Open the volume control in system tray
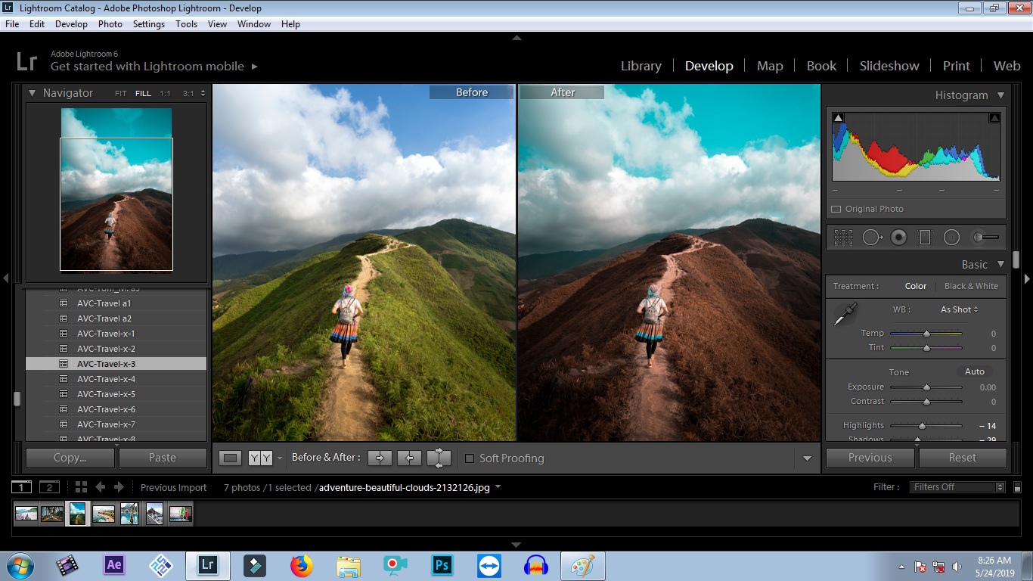The image size is (1033, 581). 957,567
